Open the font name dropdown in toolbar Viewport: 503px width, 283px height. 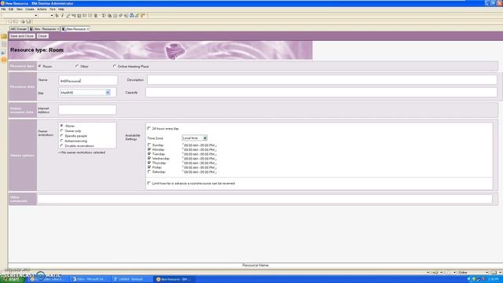coord(36,16)
